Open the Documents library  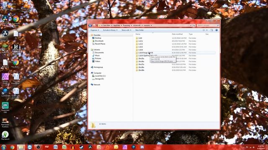click(x=99, y=52)
